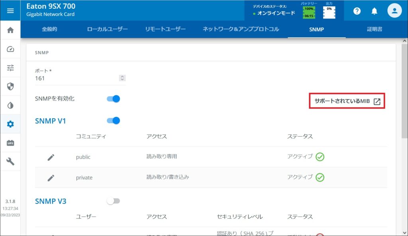Edit the private community using the pencil icon
The width and height of the screenshot is (408, 236).
point(51,177)
